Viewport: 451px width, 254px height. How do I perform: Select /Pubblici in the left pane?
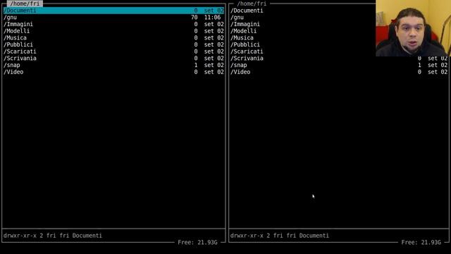tap(113, 44)
